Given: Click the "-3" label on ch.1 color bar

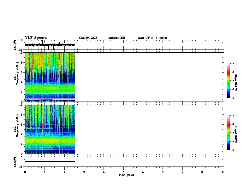Looking at the screenshot, I should pyautogui.click(x=233, y=63).
